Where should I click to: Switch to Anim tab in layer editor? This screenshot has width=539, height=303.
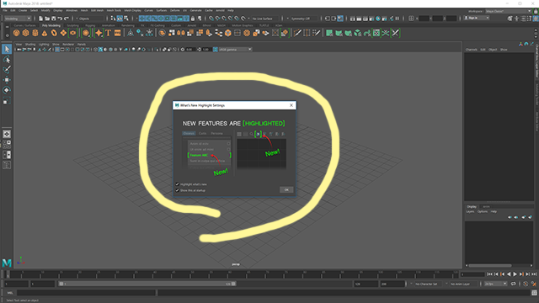[x=486, y=206]
